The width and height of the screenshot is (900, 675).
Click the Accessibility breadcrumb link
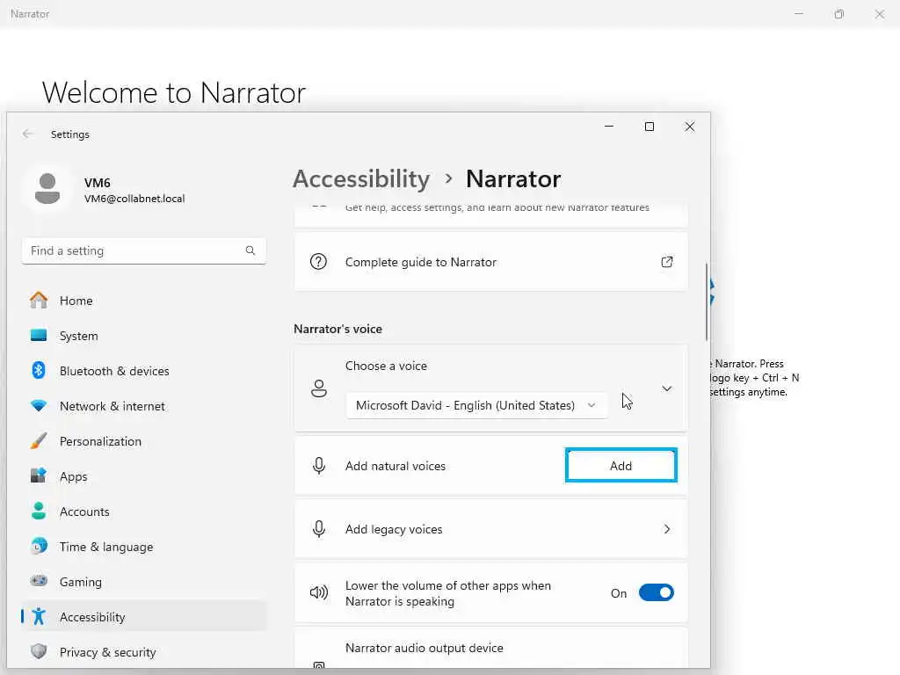point(361,179)
